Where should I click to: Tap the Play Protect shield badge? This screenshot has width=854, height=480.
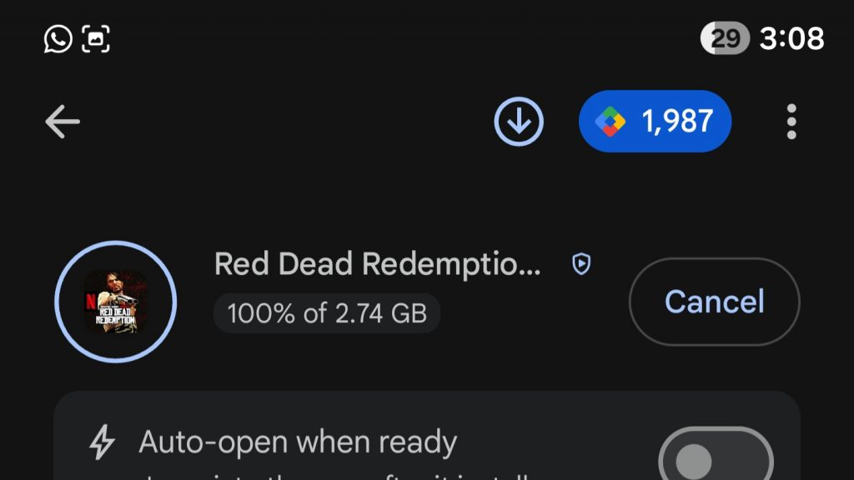(x=580, y=265)
